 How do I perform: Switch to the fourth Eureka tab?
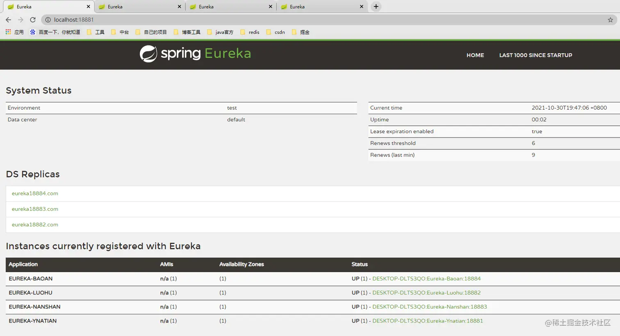point(322,7)
